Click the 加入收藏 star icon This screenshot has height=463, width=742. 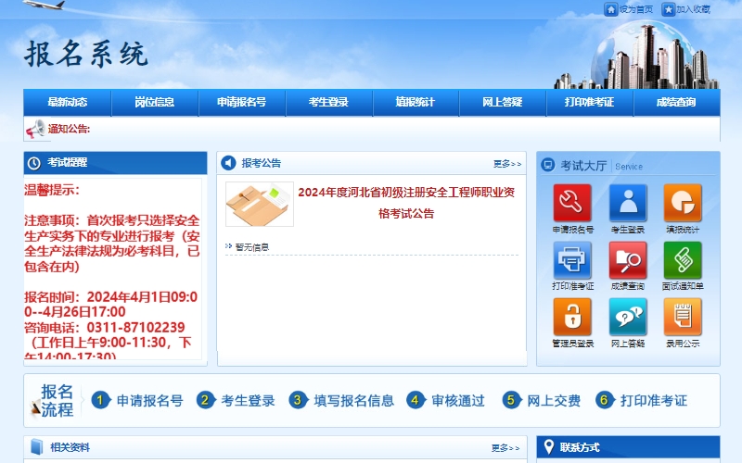(669, 9)
